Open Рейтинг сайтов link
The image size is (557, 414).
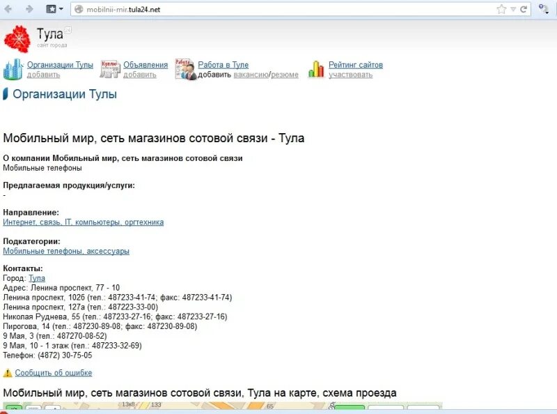coord(356,65)
